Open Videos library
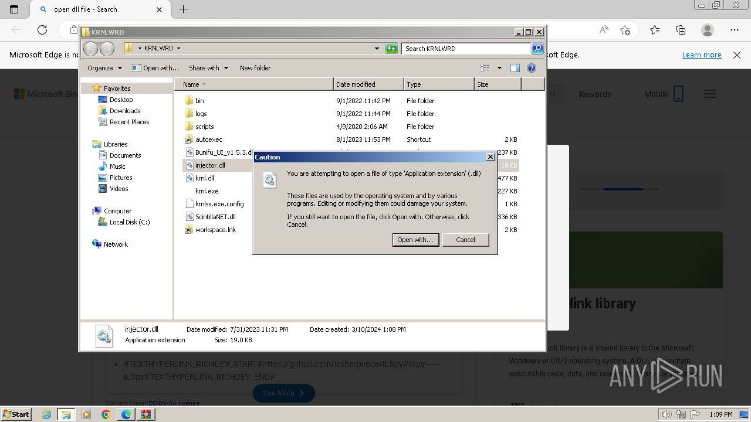The image size is (751, 422). tap(119, 189)
